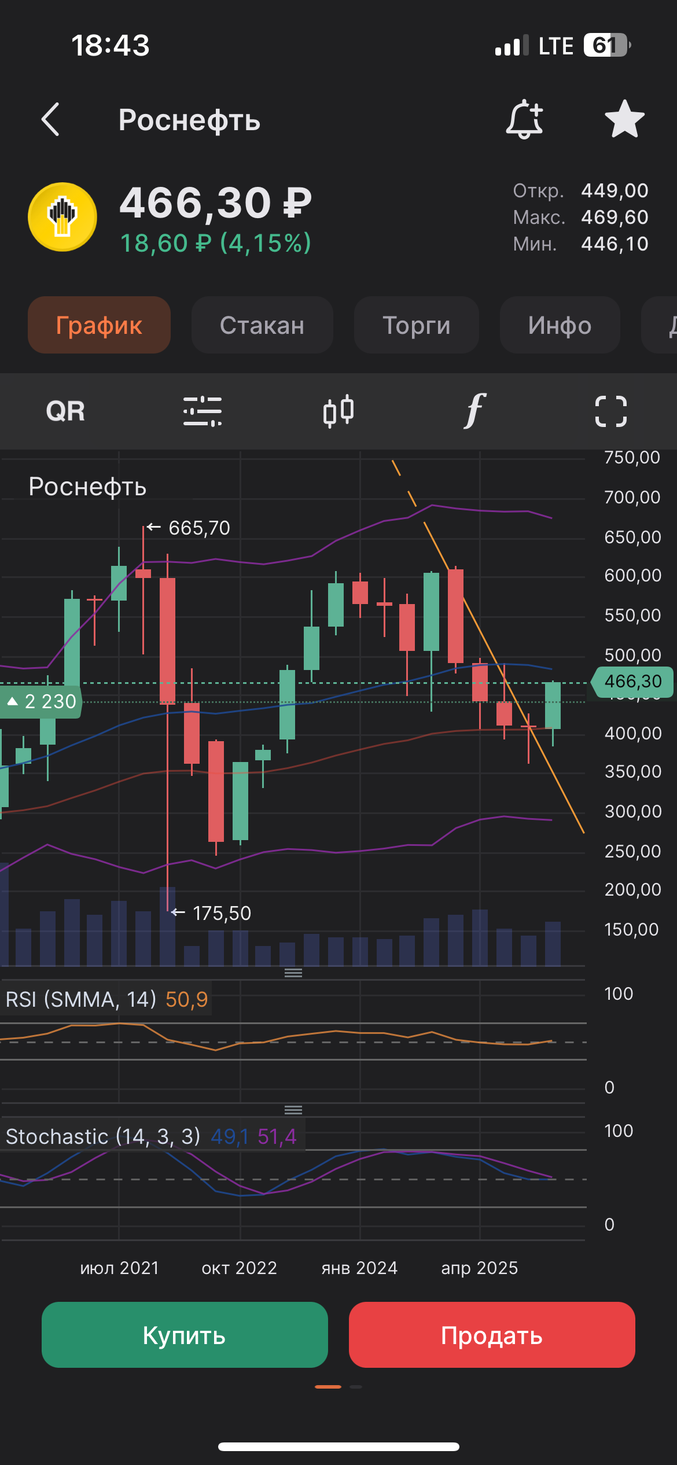
Task: Grab the resize handle above Stochastic panel
Action: click(293, 1110)
